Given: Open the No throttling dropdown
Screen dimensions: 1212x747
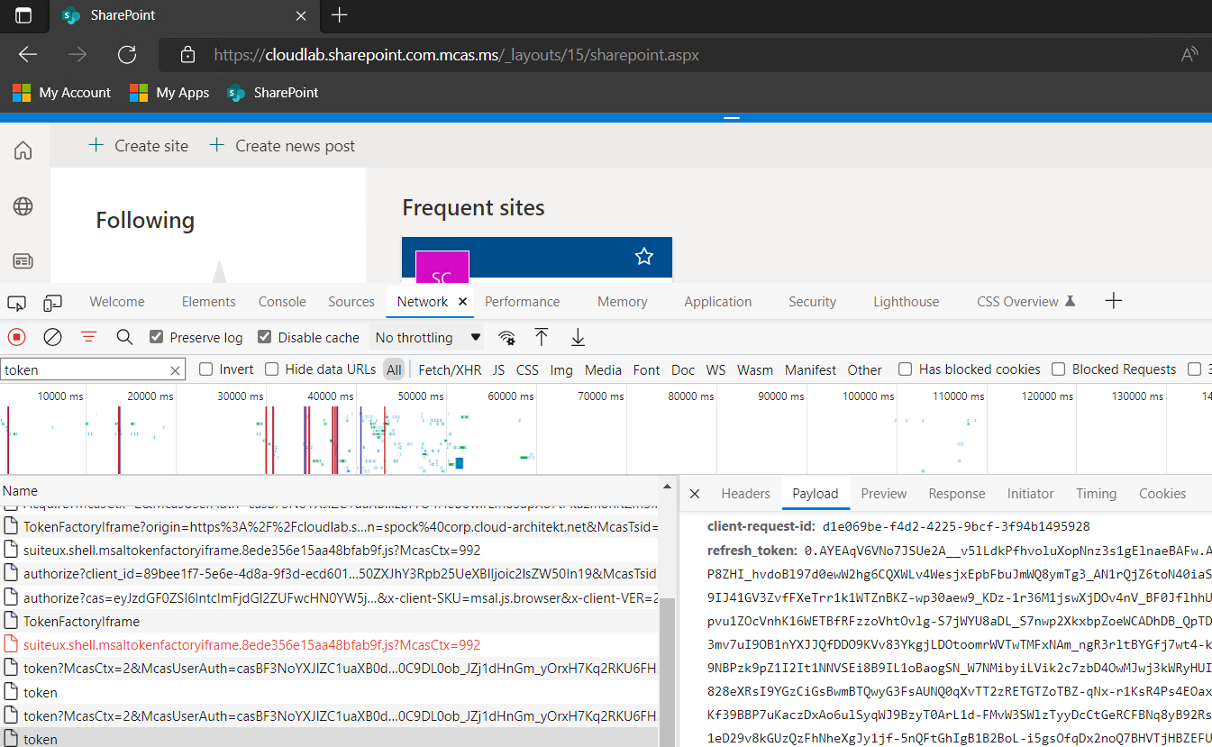Looking at the screenshot, I should pos(427,338).
